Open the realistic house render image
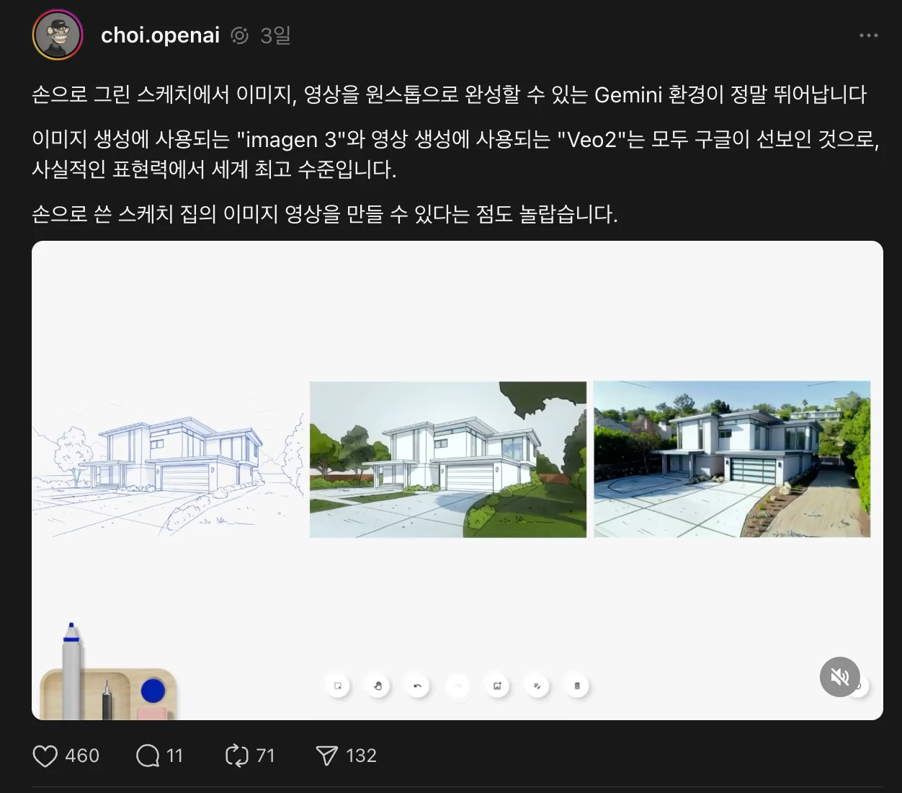 (x=732, y=459)
